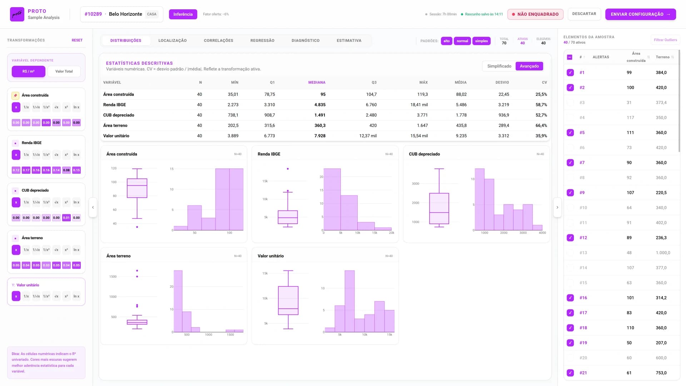Collapse the left transformations panel chevron
Image resolution: width=686 pixels, height=386 pixels.
coord(93,207)
